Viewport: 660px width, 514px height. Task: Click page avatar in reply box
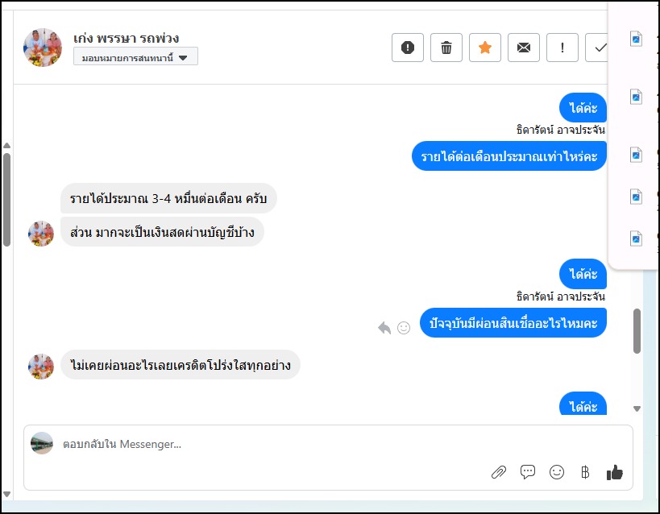(x=42, y=443)
